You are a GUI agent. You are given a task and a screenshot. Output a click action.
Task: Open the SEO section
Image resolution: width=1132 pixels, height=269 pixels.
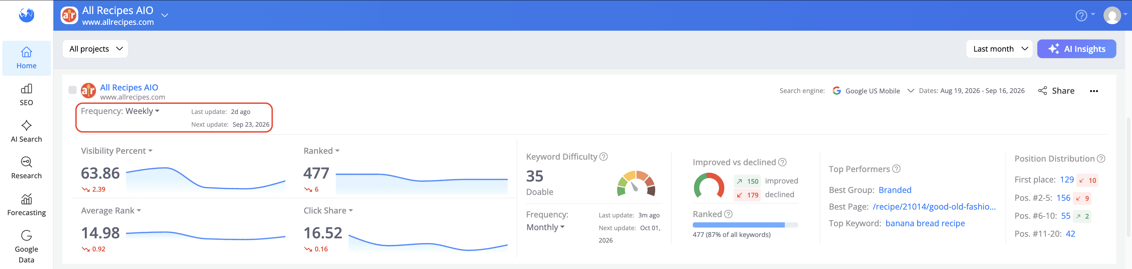[26, 95]
